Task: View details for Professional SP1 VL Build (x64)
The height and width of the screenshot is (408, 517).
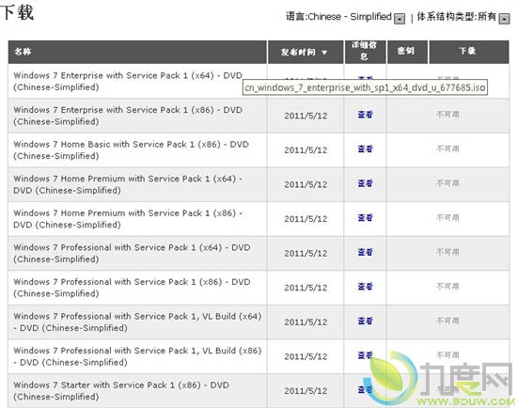Action: point(365,321)
